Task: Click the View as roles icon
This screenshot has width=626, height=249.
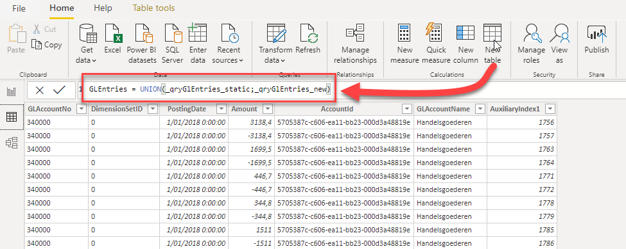Action: click(559, 33)
